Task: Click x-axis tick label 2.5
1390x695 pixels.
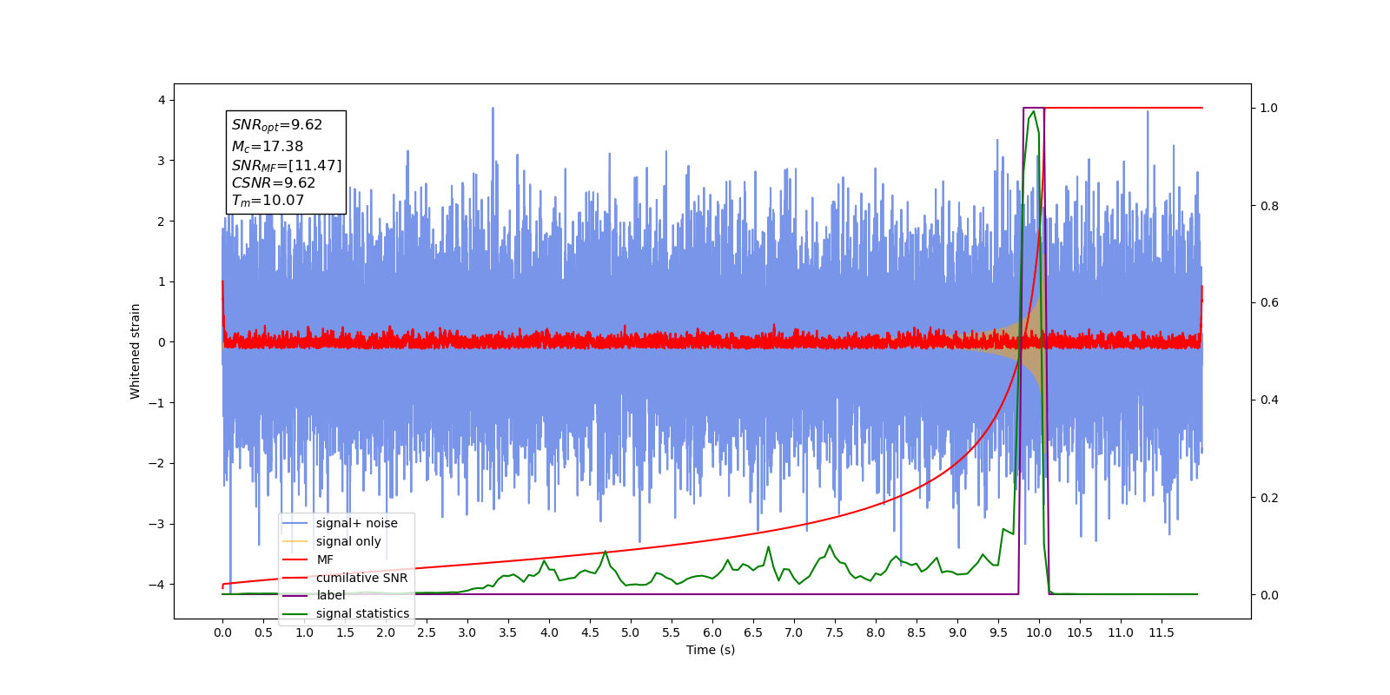Action: coord(427,632)
